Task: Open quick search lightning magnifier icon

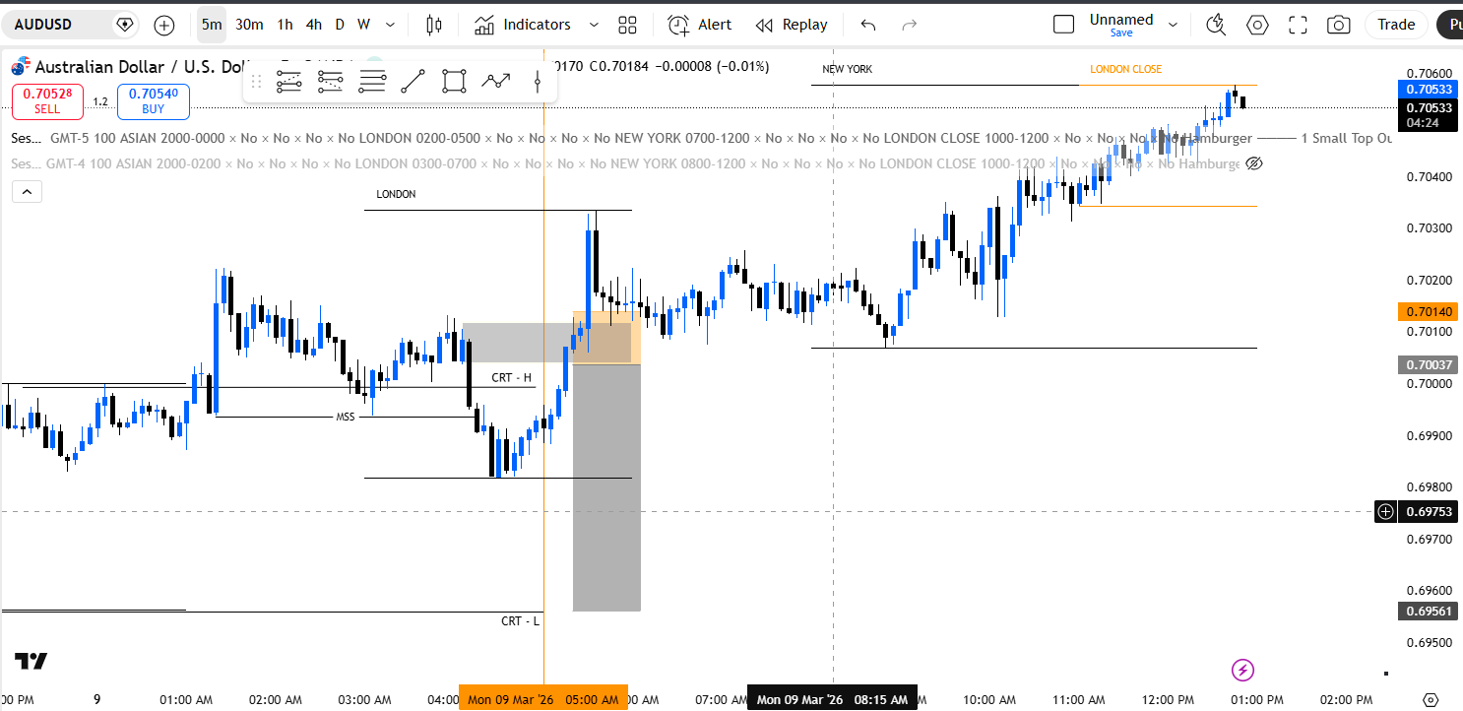Action: 1216,25
